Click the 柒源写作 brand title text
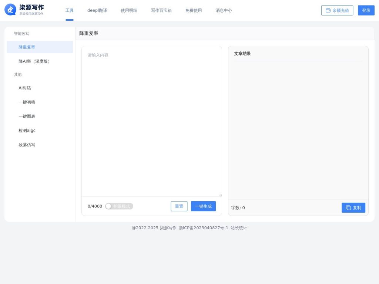The image size is (379, 284). coord(32,7)
